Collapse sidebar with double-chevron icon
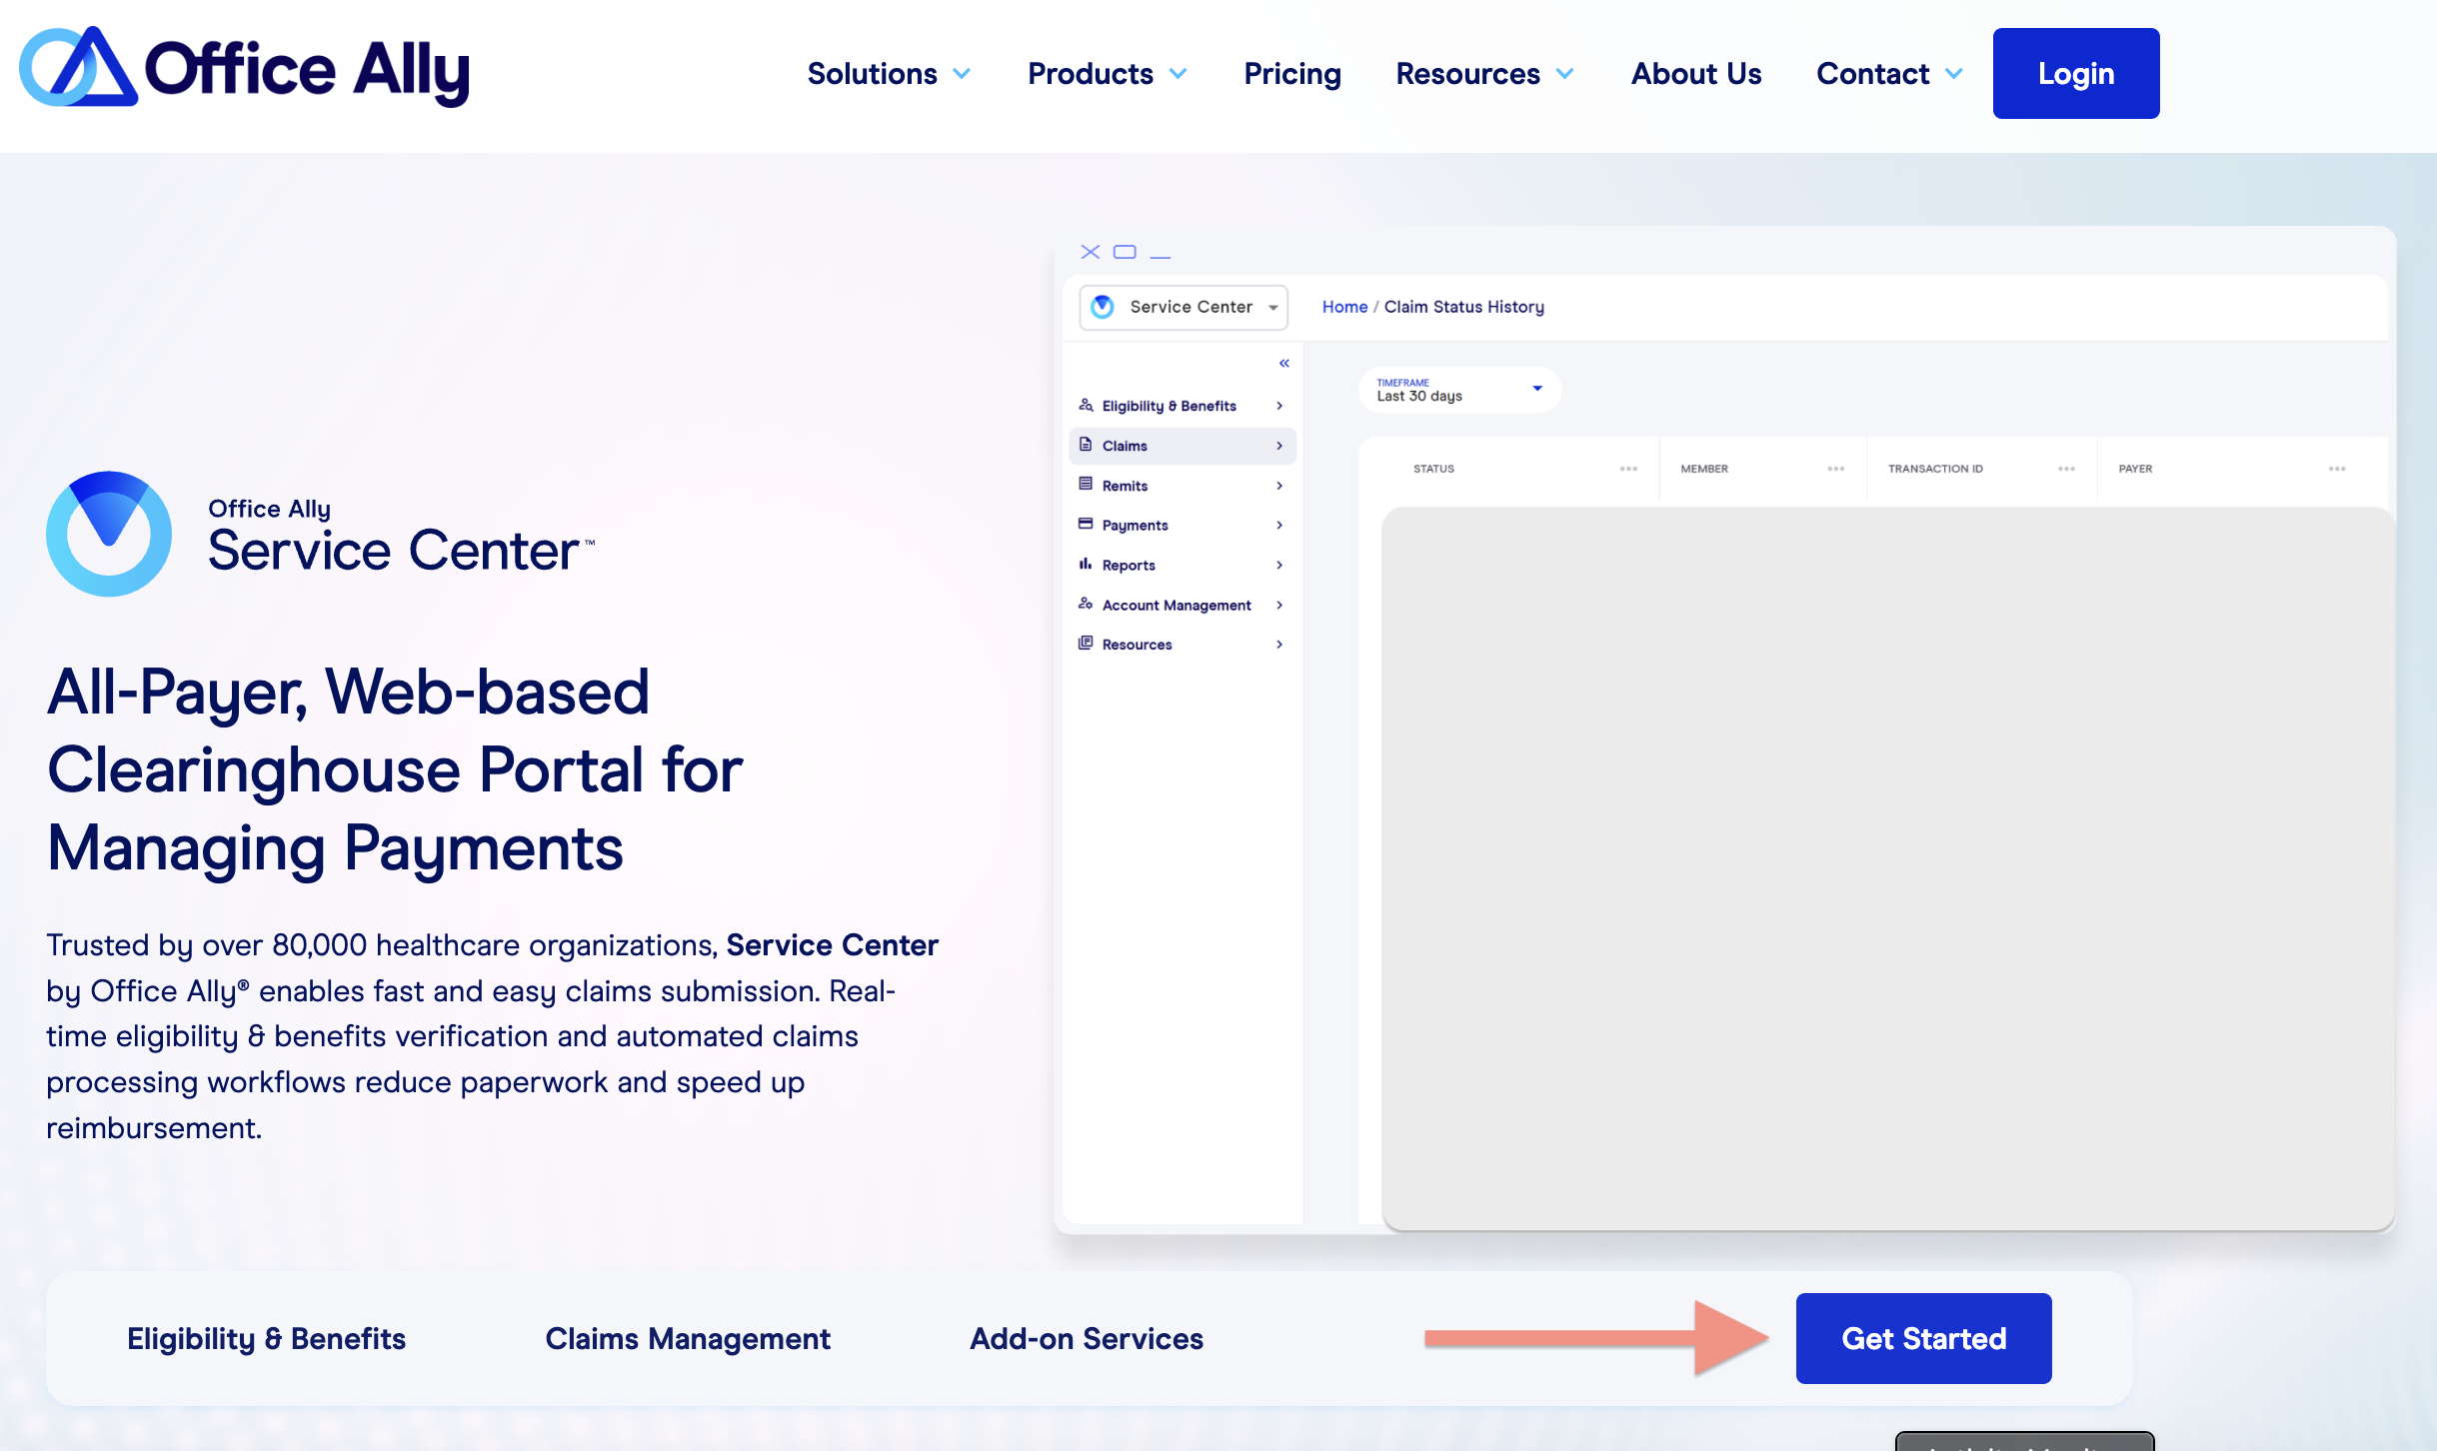The width and height of the screenshot is (2437, 1451). pos(1284,364)
